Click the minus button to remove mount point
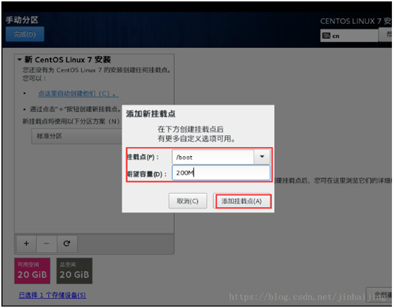The width and height of the screenshot is (394, 308). click(x=47, y=244)
